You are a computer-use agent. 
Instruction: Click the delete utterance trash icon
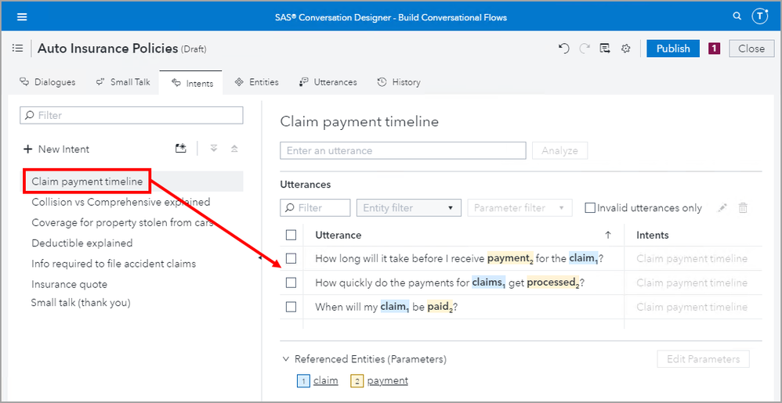point(743,207)
